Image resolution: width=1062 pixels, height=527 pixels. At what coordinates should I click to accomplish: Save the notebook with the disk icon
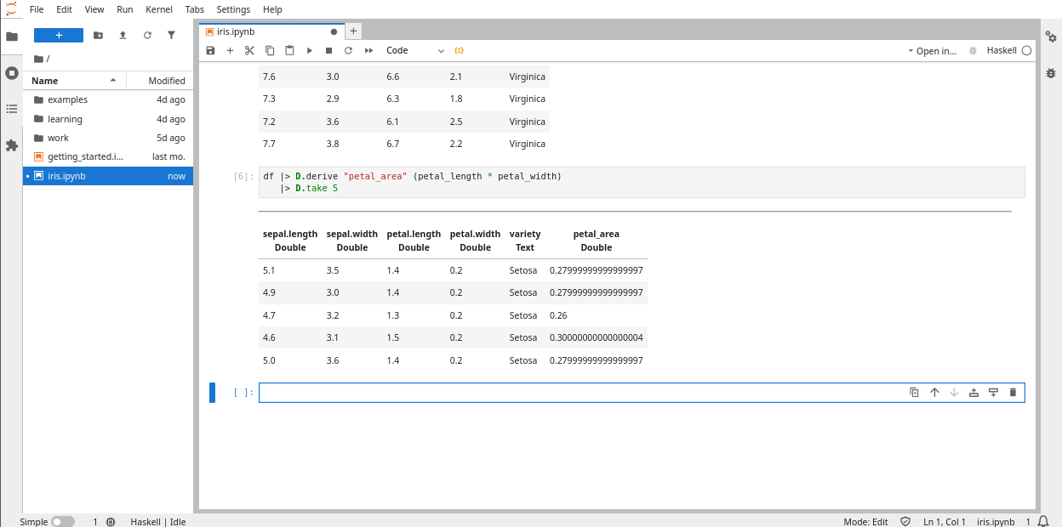(x=210, y=51)
